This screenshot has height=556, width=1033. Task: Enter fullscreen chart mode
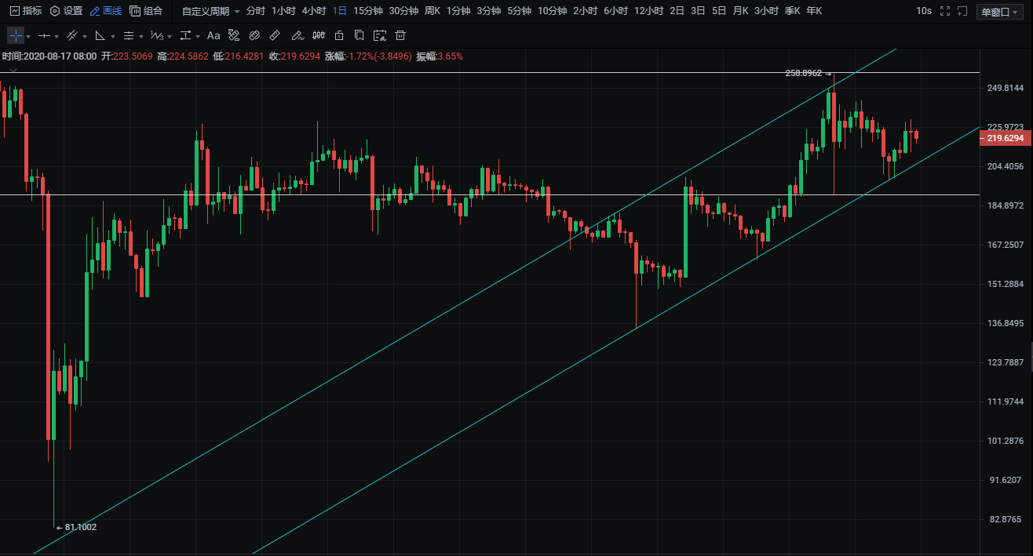click(944, 12)
